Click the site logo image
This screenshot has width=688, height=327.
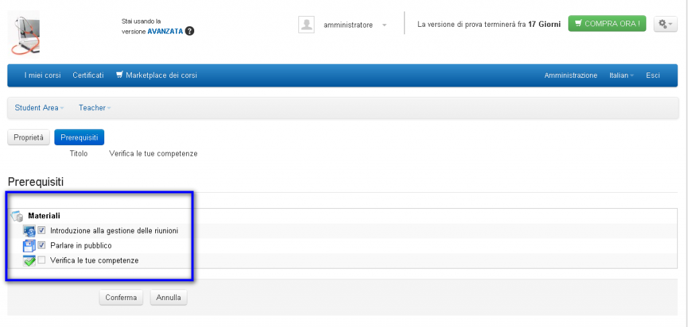click(24, 34)
